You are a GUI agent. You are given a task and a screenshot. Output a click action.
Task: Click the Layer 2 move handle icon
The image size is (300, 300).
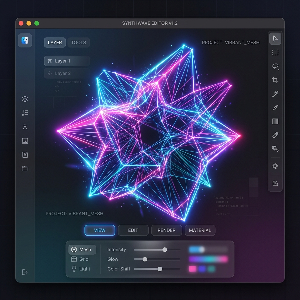(x=50, y=73)
